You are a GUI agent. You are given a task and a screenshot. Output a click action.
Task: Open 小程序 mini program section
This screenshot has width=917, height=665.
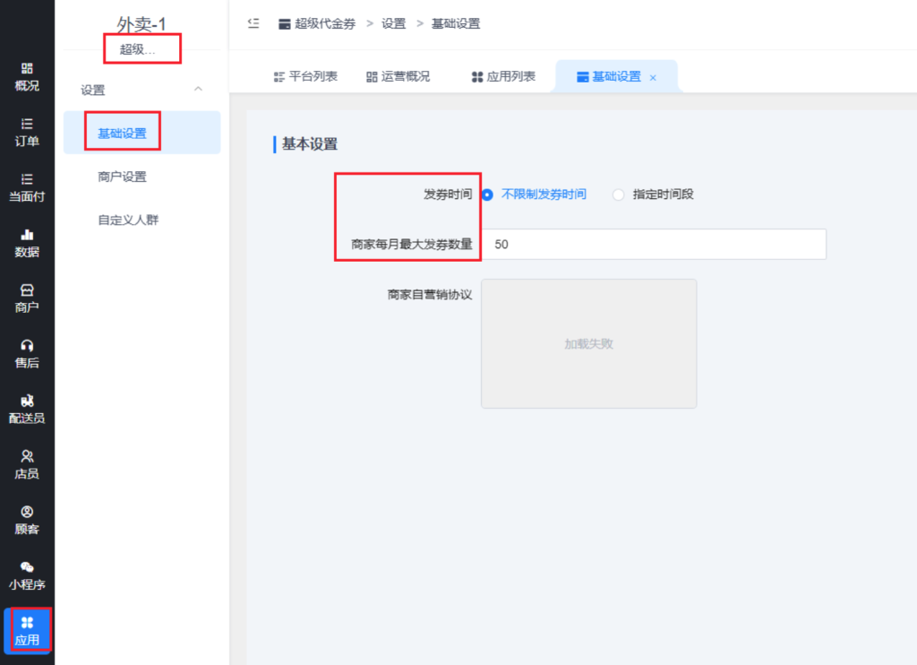pyautogui.click(x=27, y=575)
